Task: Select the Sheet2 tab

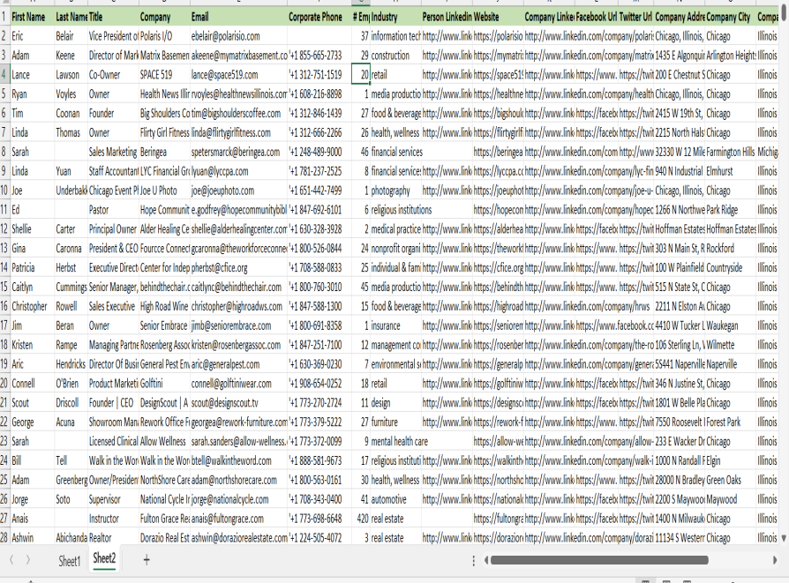Action: (x=104, y=558)
